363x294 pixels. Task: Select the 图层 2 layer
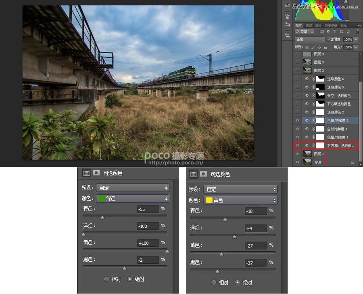(x=326, y=71)
